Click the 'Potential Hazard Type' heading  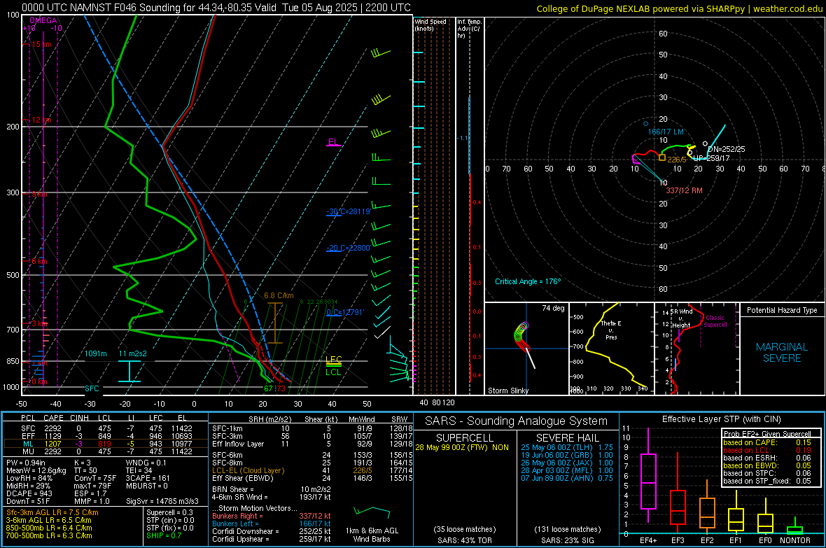[x=782, y=310]
